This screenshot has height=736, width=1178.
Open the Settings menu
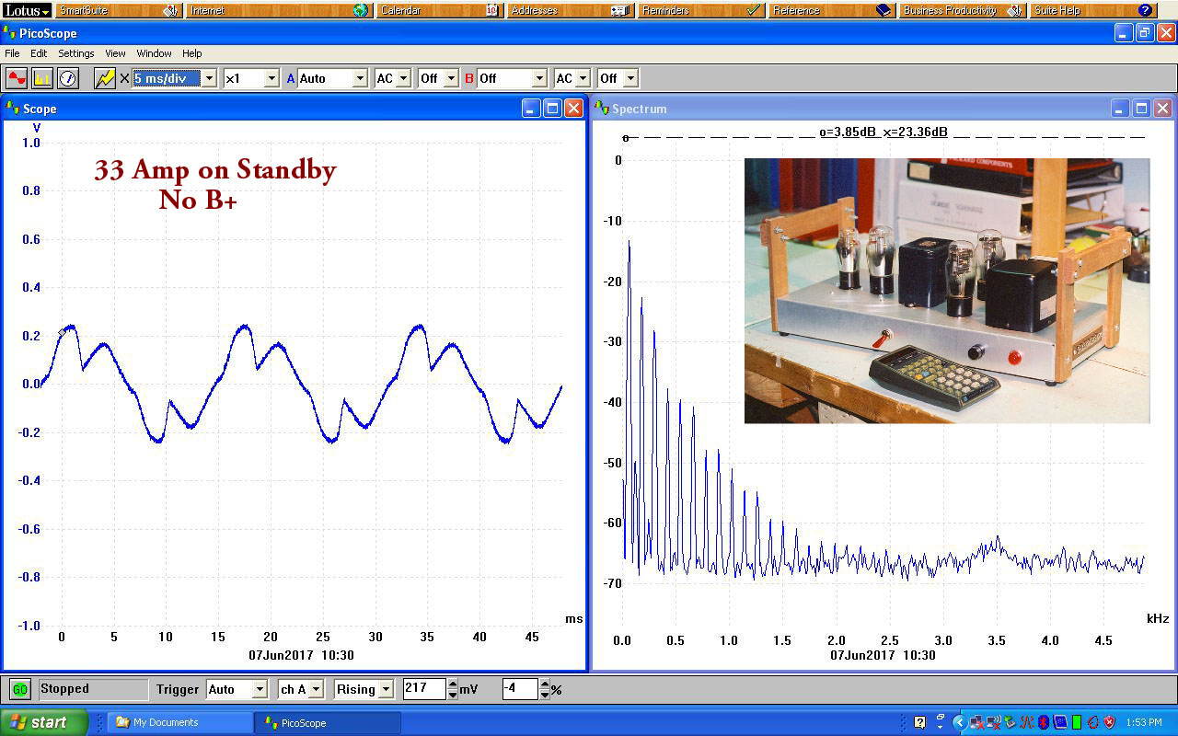[x=76, y=53]
